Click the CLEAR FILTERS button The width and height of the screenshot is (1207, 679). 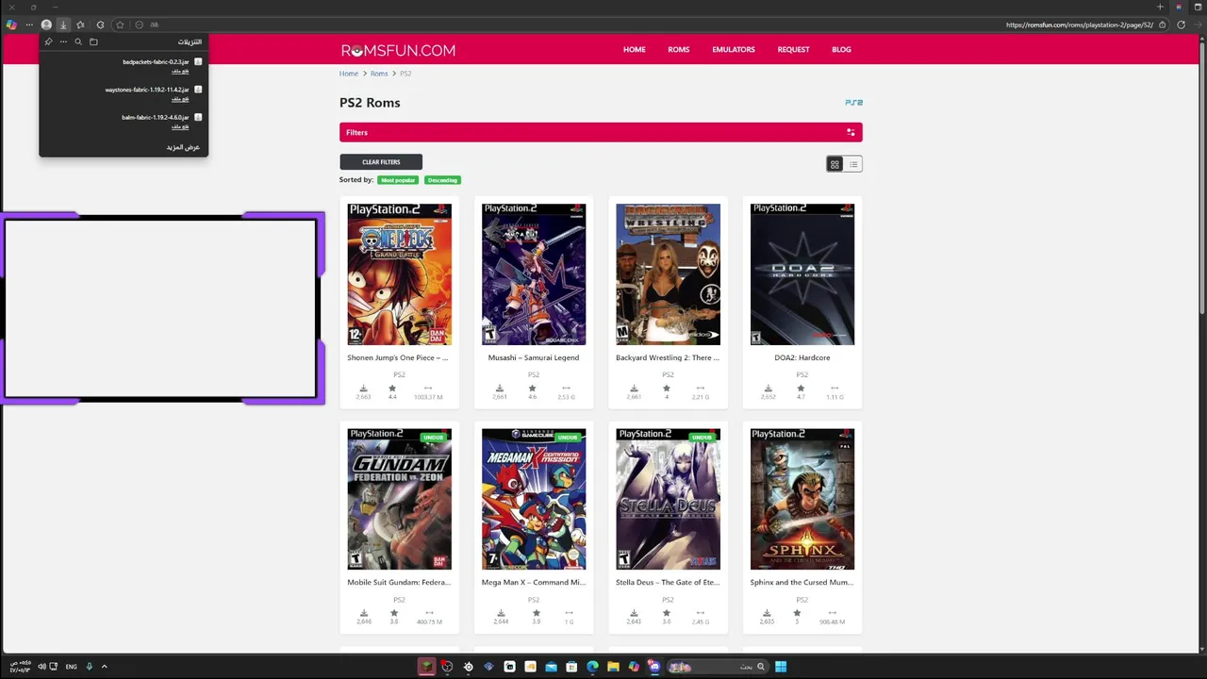point(381,162)
